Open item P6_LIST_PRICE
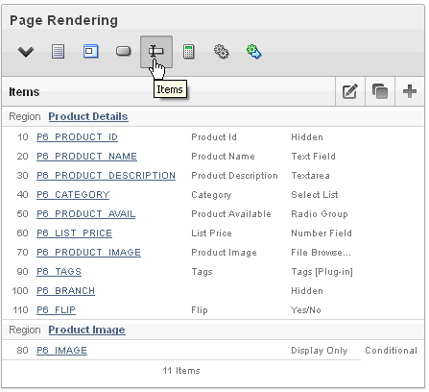Image resolution: width=429 pixels, height=392 pixels. (x=74, y=233)
